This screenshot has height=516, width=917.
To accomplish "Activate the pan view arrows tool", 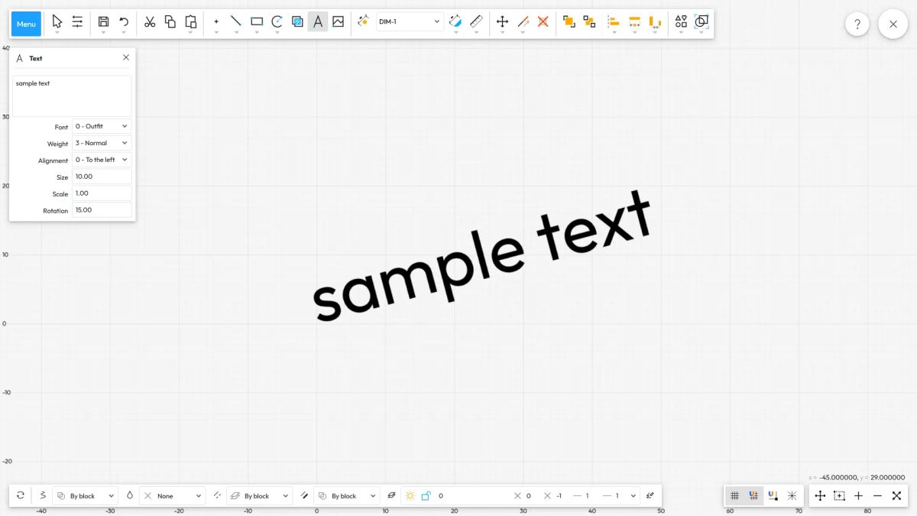I will (820, 495).
